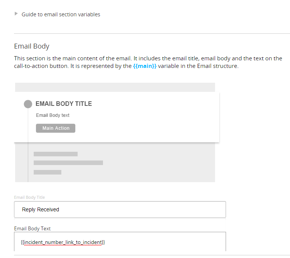290x258 pixels.
Task: Select the longest gray placeholder bar
Action: tap(68, 163)
